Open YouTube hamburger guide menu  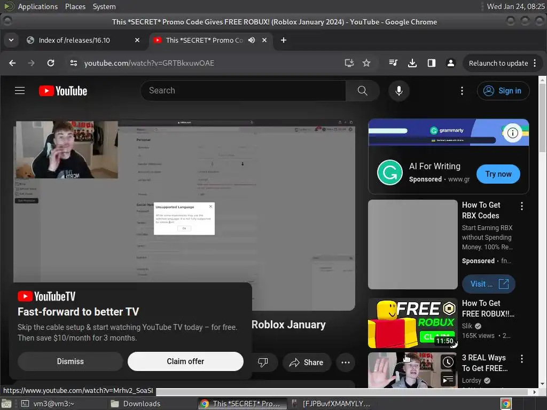click(x=20, y=91)
